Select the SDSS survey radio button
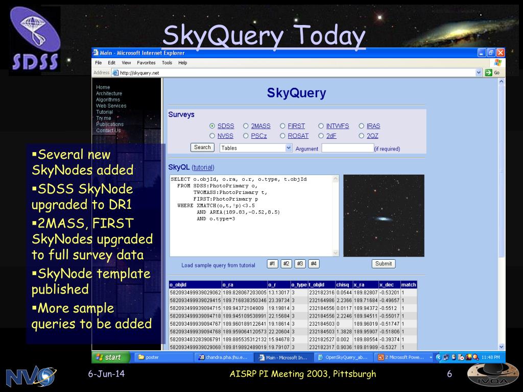523x392 pixels. [x=212, y=126]
